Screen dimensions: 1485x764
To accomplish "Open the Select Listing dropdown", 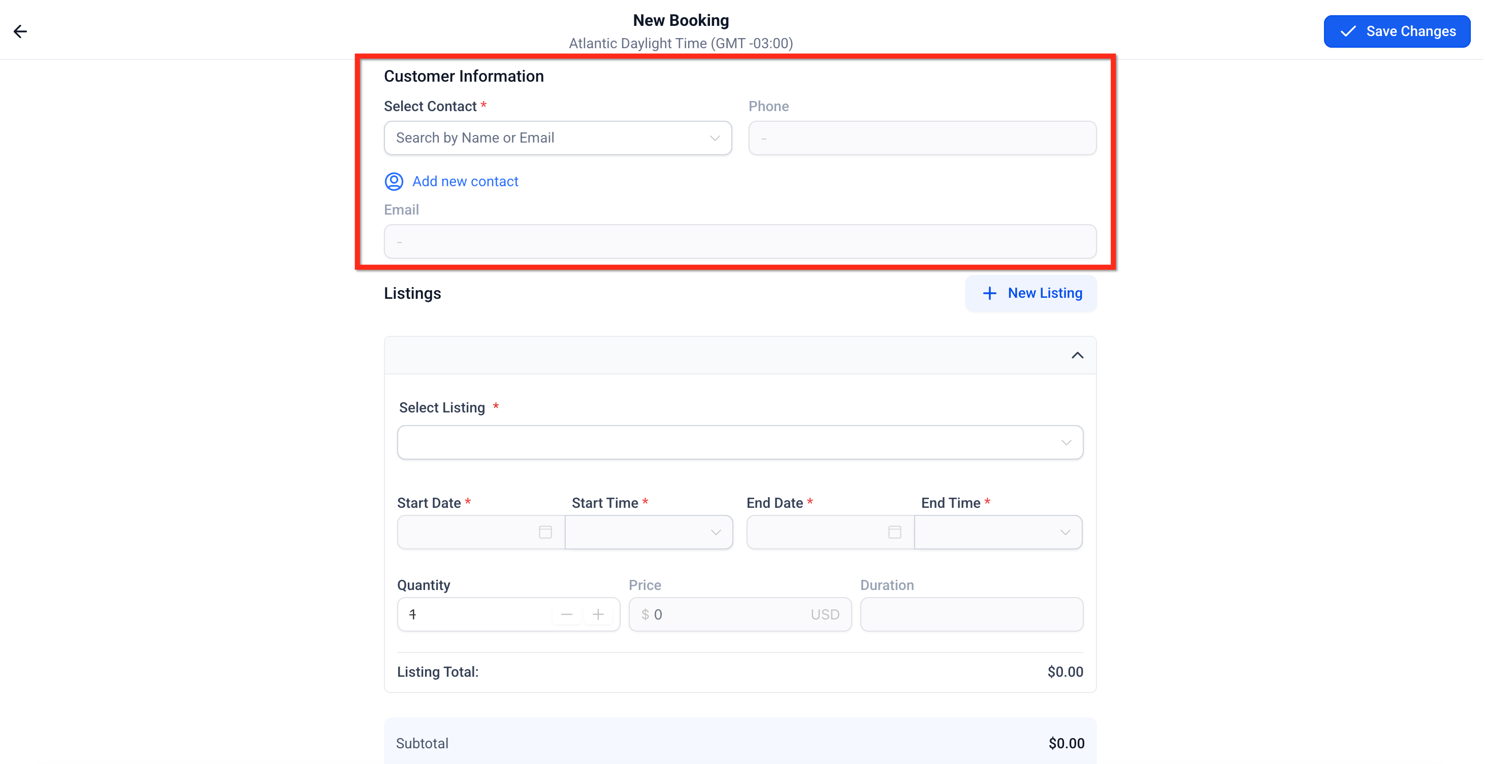I will (739, 442).
